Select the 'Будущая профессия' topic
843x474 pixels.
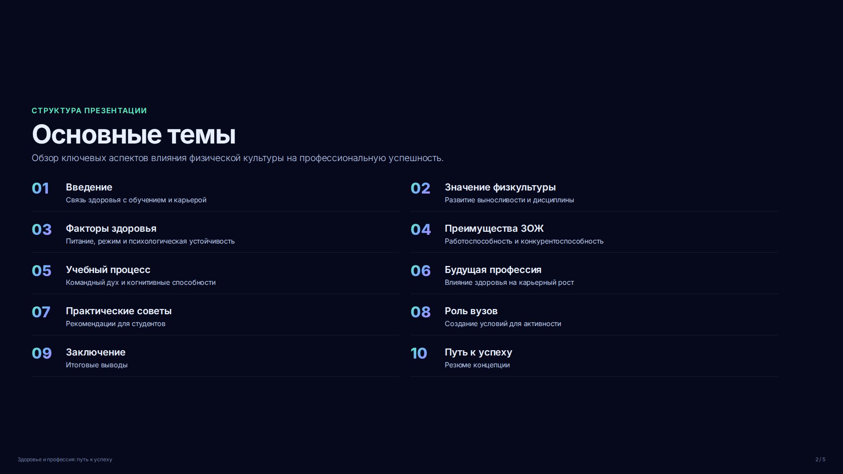click(x=493, y=270)
